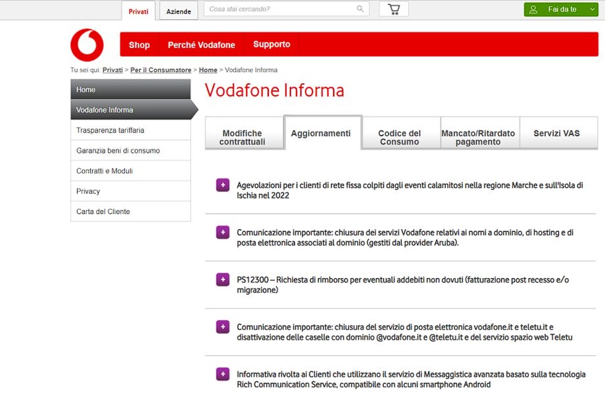Open the Fai da te dropdown arrow
605x396 pixels.
(592, 9)
